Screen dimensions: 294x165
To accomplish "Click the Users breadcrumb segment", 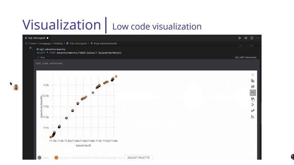I will (x=33, y=44).
